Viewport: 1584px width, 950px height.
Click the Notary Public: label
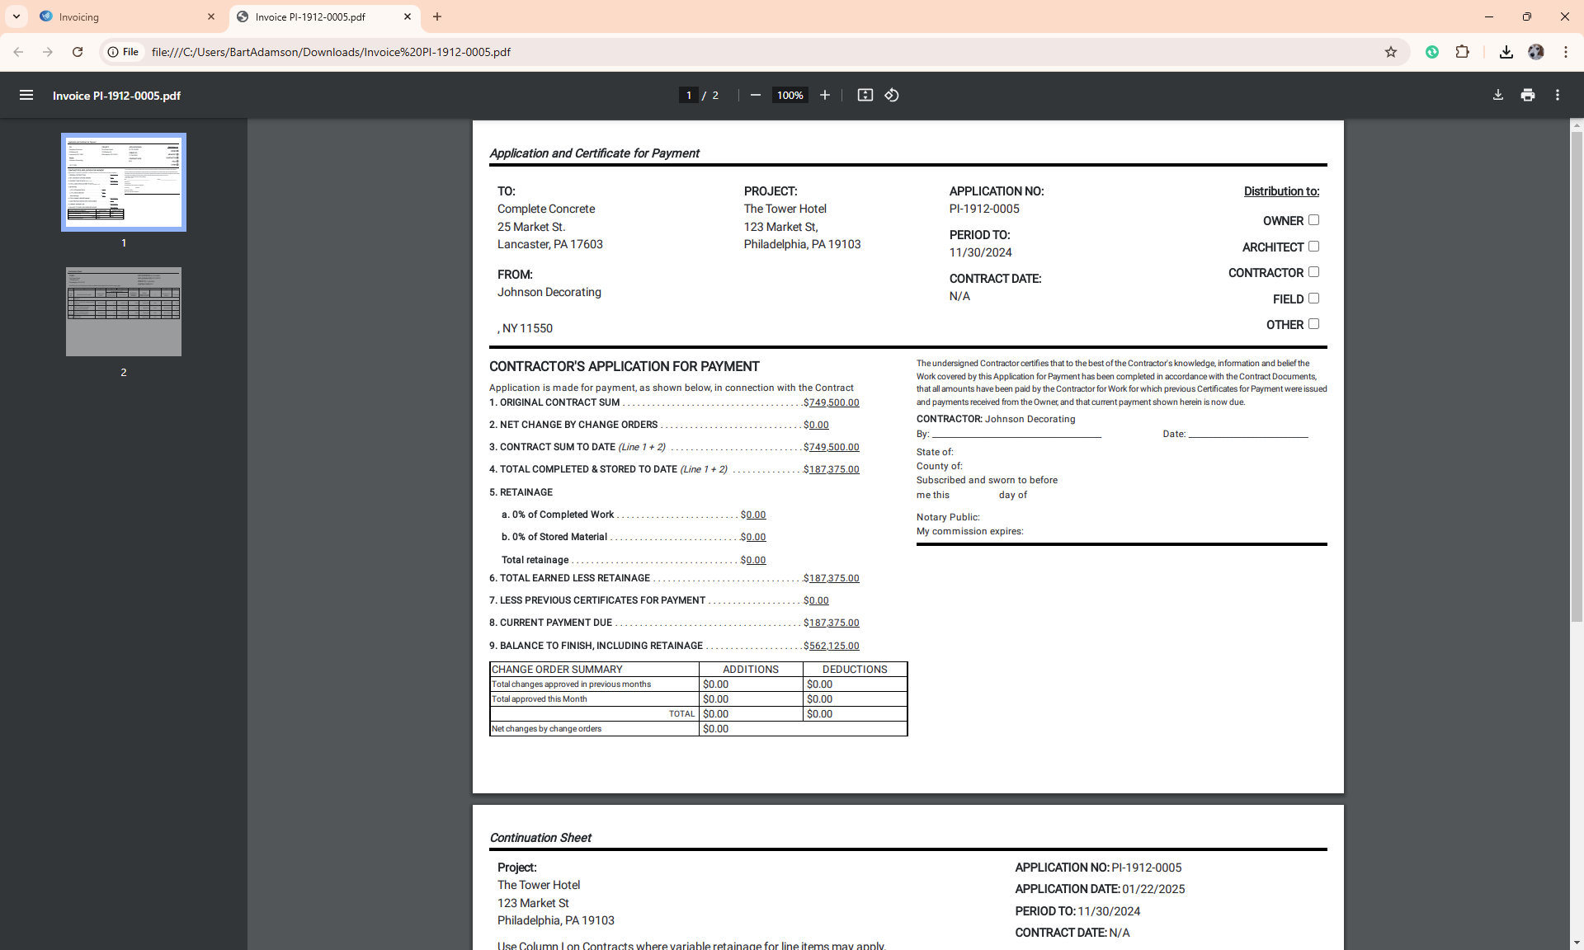click(948, 517)
